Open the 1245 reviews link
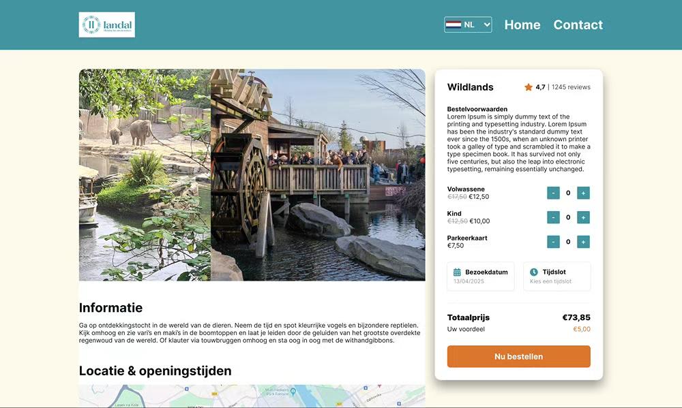 point(571,87)
